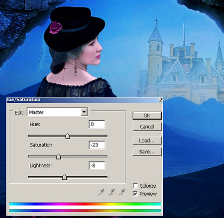Select the subtract-from-sample eyedropper minus tool
The image size is (224, 218).
click(x=122, y=192)
